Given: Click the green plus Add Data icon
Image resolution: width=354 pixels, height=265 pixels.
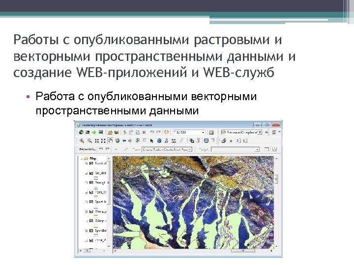Looking at the screenshot, I should [94, 132].
